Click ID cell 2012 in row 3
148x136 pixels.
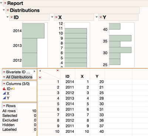coord(70,93)
